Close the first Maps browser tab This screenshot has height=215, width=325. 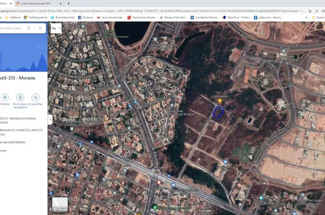[11, 4]
